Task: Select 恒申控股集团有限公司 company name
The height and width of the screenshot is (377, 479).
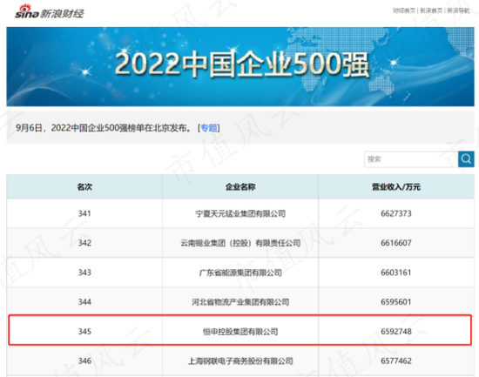Action: tap(240, 332)
